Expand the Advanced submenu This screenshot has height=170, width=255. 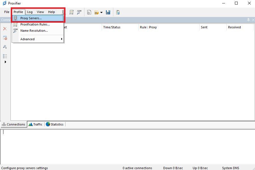coord(38,39)
